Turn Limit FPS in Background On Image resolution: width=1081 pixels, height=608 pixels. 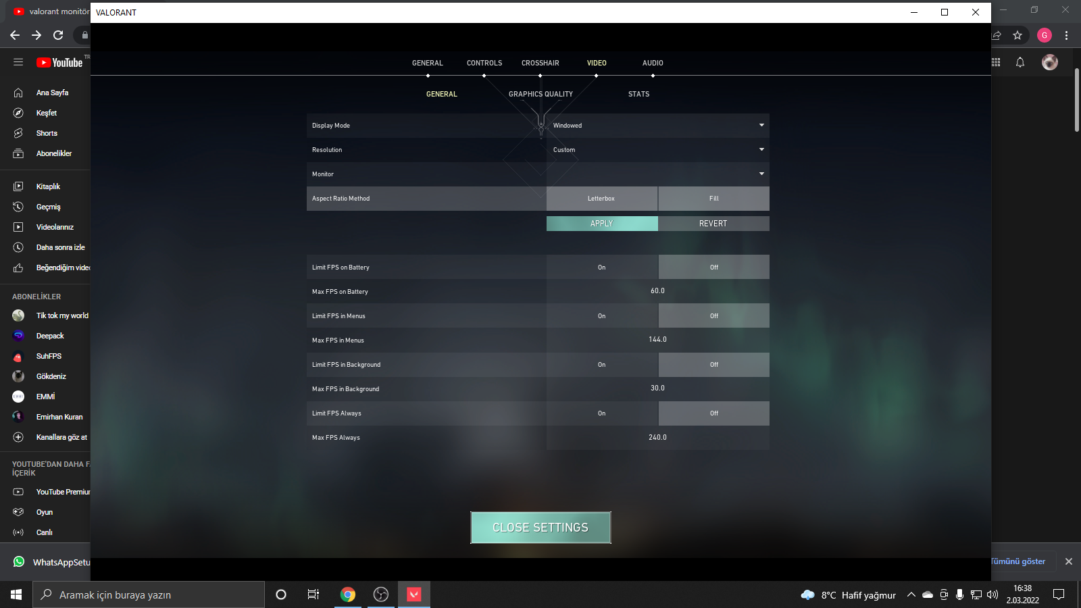601,365
